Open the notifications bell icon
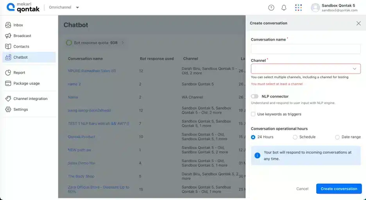This screenshot has width=366, height=200. point(283,8)
